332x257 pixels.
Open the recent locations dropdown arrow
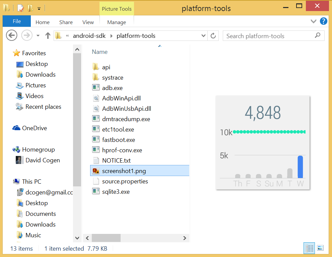[x=38, y=36]
